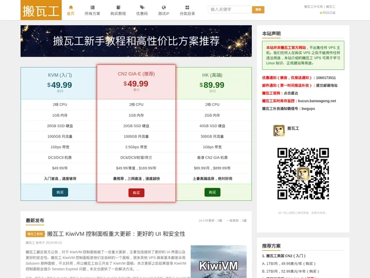Click the 最新发布 section heading

click(35, 220)
